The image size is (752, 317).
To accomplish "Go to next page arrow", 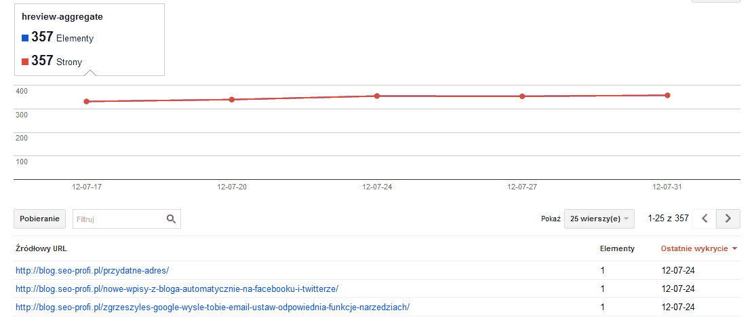I will coord(728,219).
